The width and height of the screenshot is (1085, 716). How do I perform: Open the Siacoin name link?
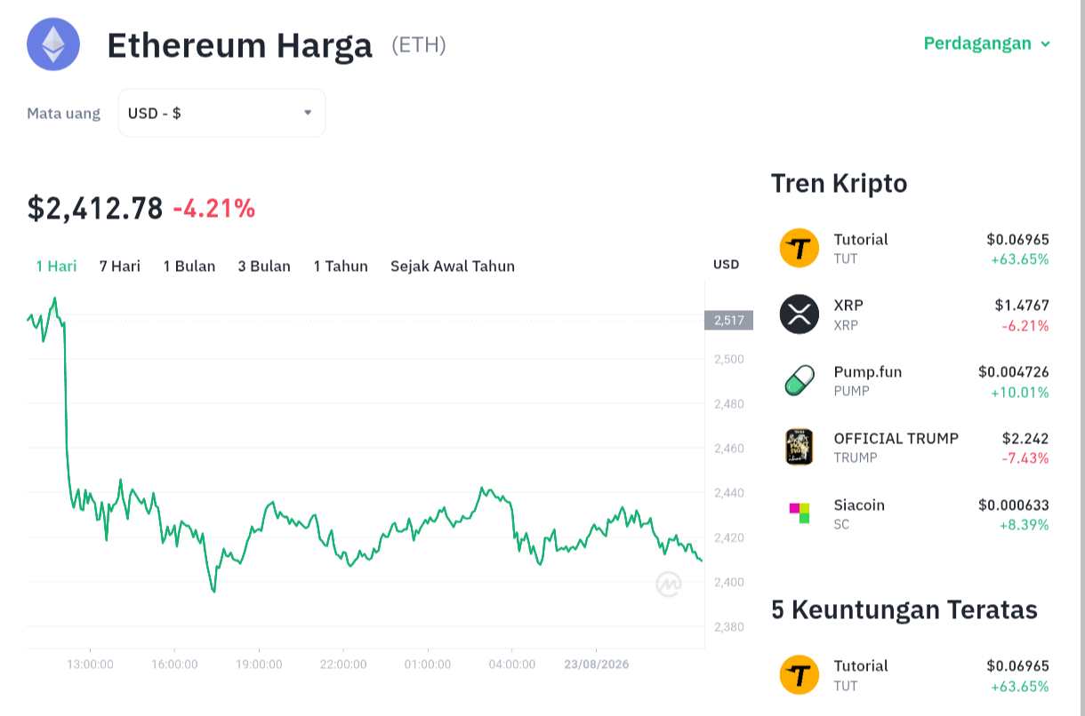pos(859,505)
